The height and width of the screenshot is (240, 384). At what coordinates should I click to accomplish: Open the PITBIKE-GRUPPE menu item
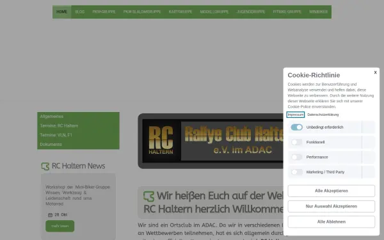[x=287, y=12]
